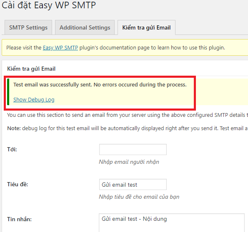The height and width of the screenshot is (232, 248).
Task: Click the 'Nhập tiêu đề cho email của bạn' hint
Action: (x=139, y=197)
